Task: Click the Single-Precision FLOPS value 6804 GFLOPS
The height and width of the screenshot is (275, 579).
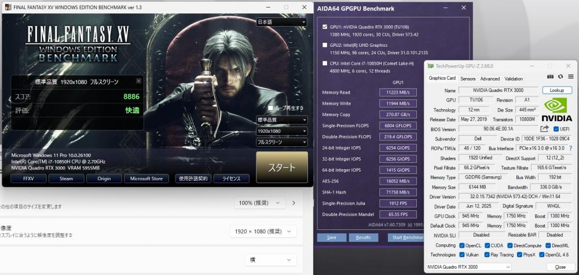Action: point(398,126)
